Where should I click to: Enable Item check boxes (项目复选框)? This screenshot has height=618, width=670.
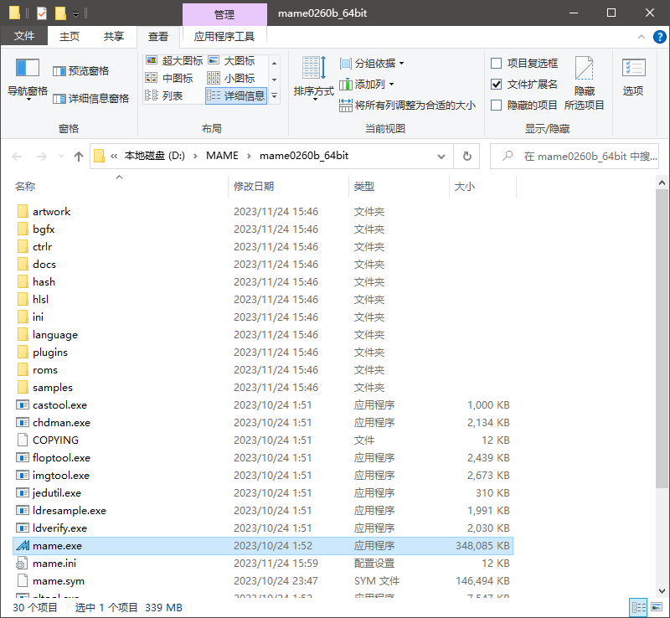pos(496,64)
